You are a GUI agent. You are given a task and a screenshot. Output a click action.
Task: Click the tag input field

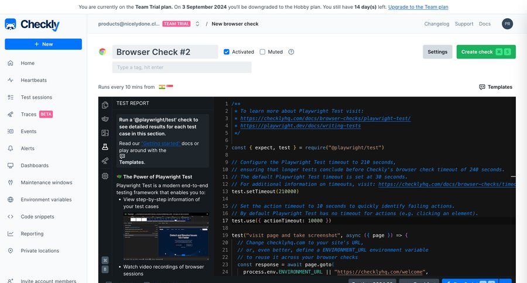pyautogui.click(x=182, y=67)
